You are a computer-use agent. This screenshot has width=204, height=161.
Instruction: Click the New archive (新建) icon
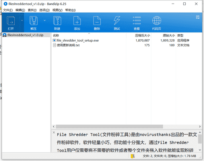tap(57, 21)
